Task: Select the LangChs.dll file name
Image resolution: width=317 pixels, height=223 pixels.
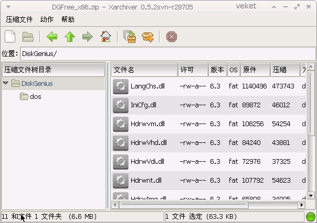Action: (x=147, y=86)
